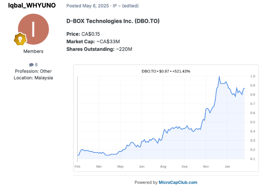Click the D-BOX Technologies Inc. heading
265x187 pixels.
point(113,21)
